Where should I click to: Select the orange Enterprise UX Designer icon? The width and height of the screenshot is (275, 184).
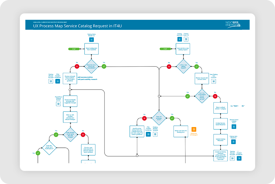pos(194,129)
